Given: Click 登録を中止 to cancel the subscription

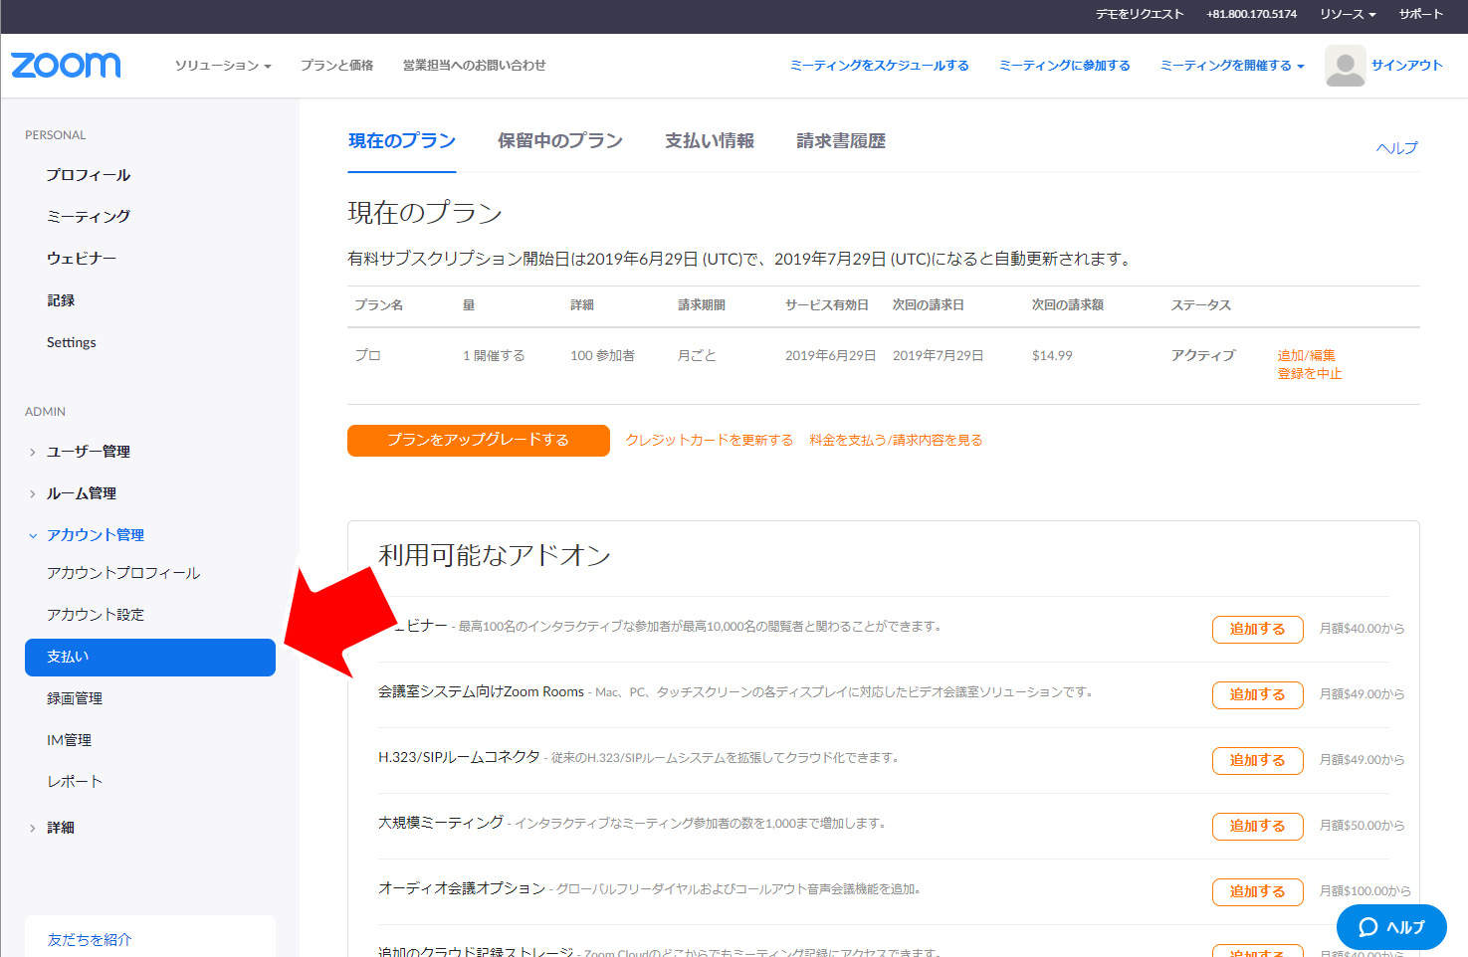Looking at the screenshot, I should click(1309, 374).
